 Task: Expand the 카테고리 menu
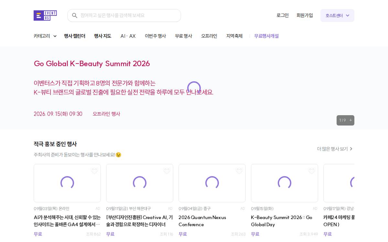(x=45, y=36)
